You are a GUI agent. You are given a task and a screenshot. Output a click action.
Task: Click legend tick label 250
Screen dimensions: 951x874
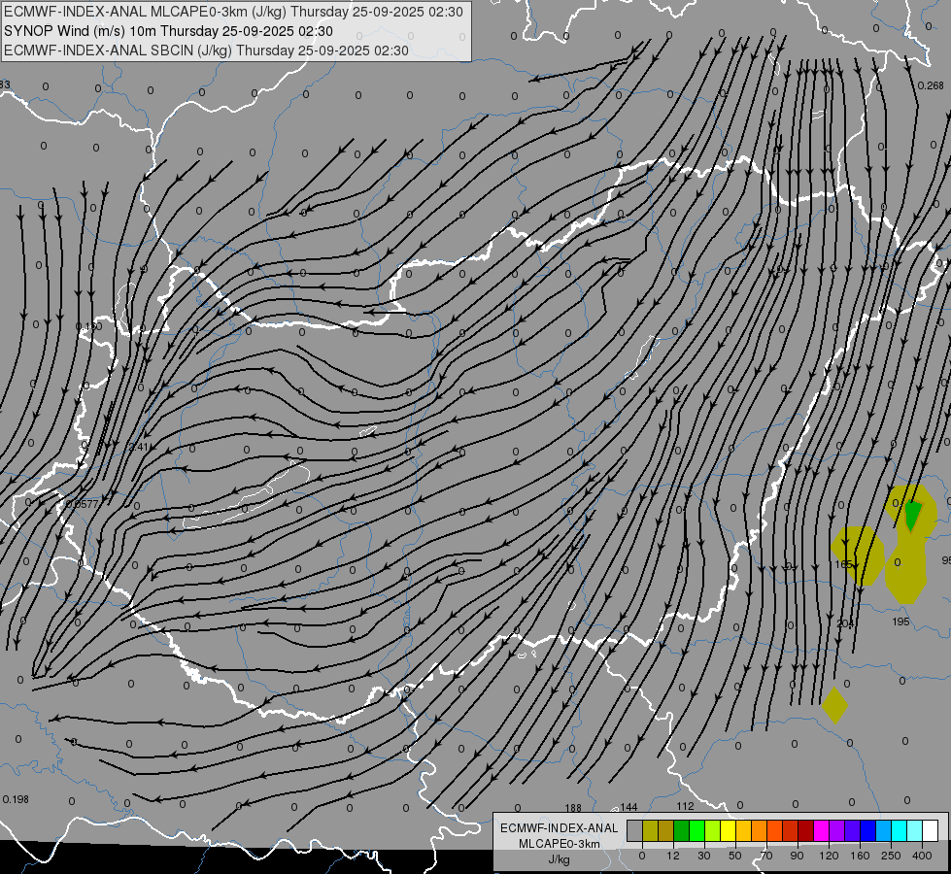[x=891, y=856]
